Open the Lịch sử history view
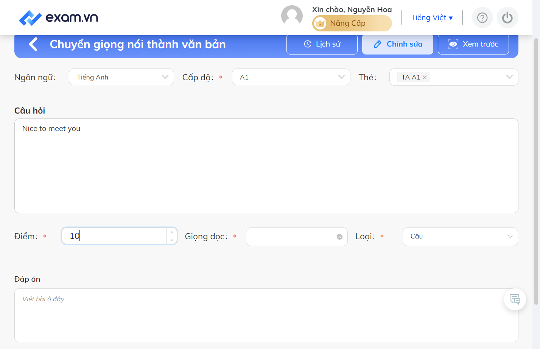This screenshot has width=540, height=349. point(322,44)
